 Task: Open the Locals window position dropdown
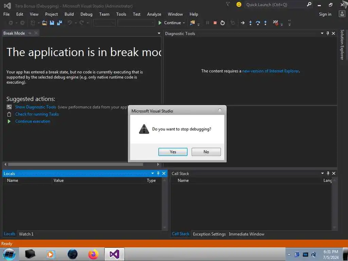(x=153, y=173)
